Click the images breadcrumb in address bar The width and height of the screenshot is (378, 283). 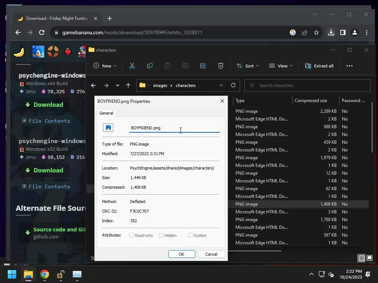(x=160, y=85)
